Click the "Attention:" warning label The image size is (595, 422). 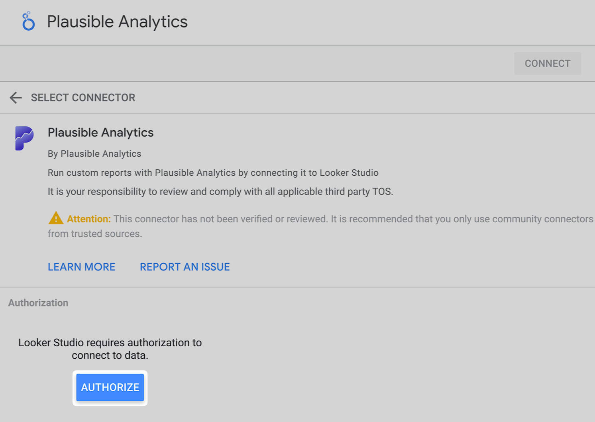(89, 219)
